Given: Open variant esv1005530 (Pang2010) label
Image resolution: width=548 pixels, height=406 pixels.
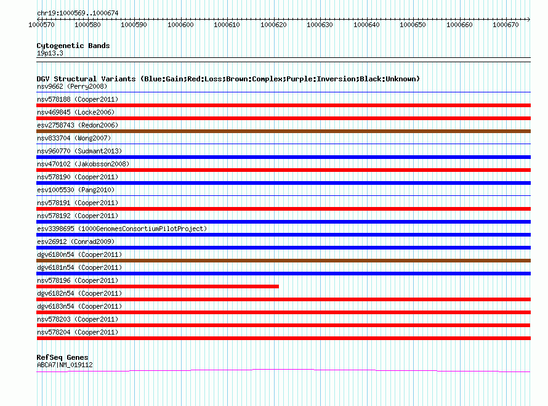Looking at the screenshot, I should [76, 190].
